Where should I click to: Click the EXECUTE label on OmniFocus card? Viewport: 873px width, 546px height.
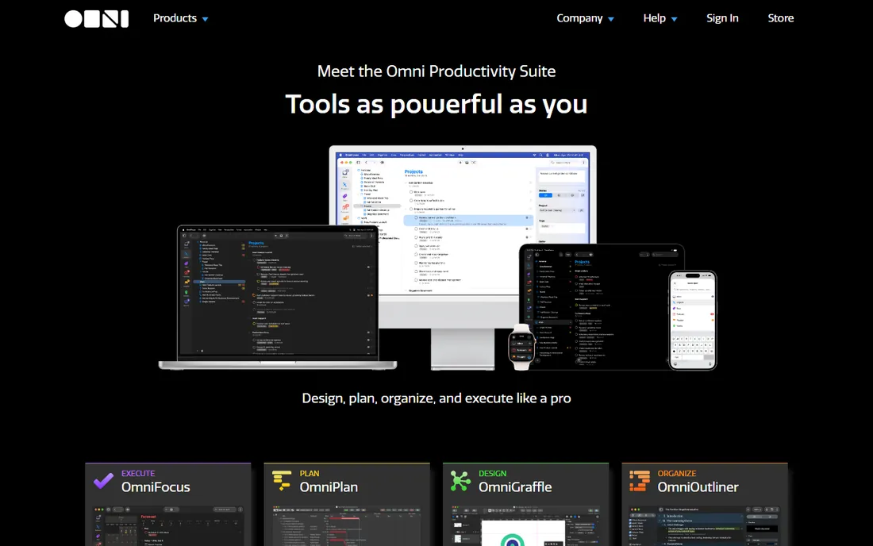[138, 474]
